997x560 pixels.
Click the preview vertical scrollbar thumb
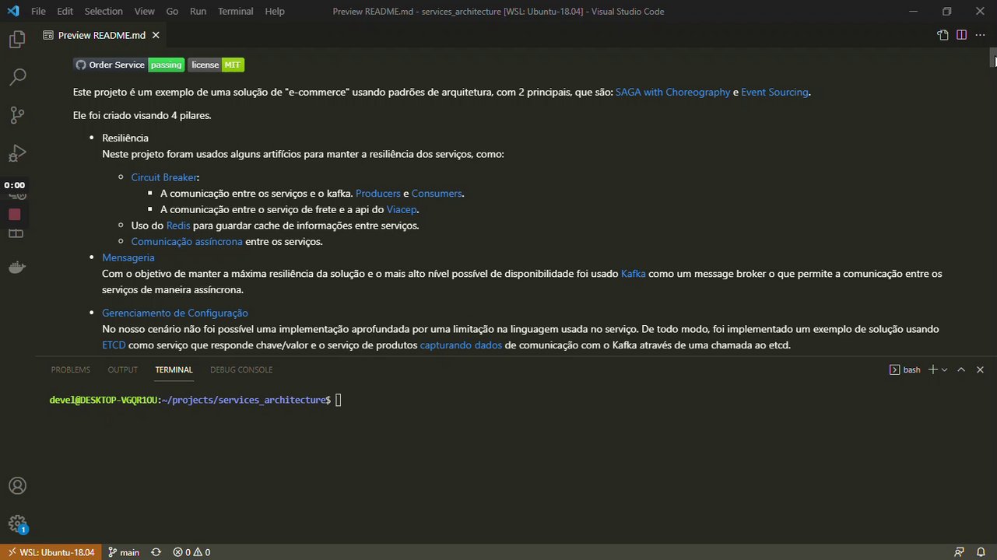993,57
